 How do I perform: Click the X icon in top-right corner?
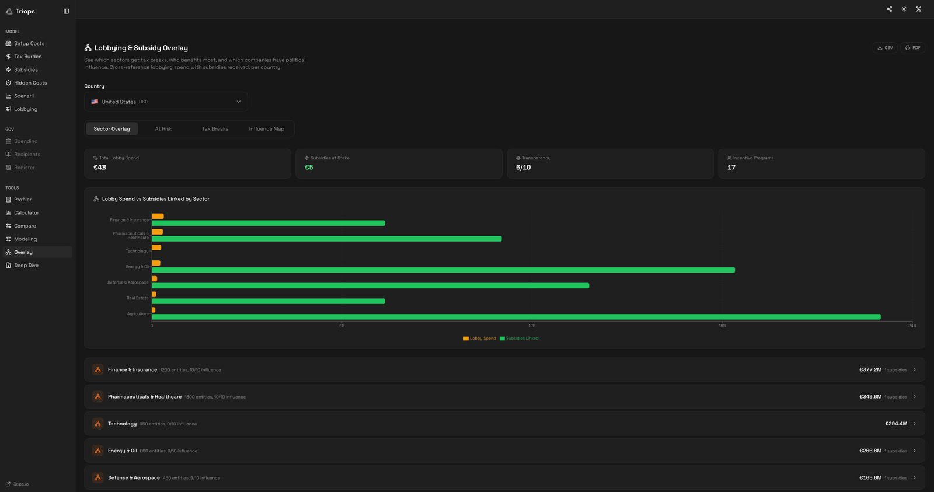click(x=918, y=9)
